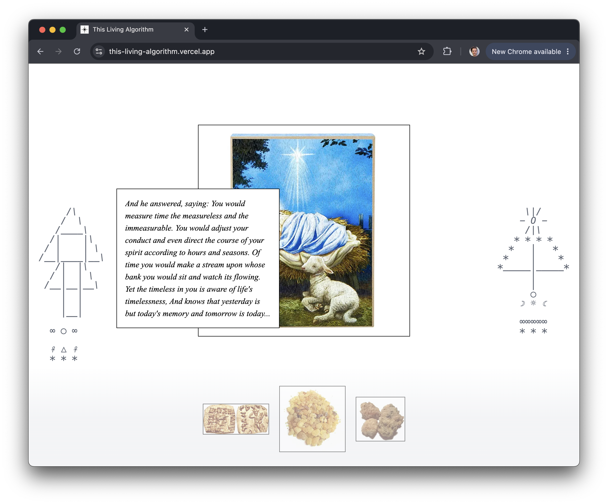Close window with red traffic light button
Screen dimensions: 608x504
coord(42,30)
